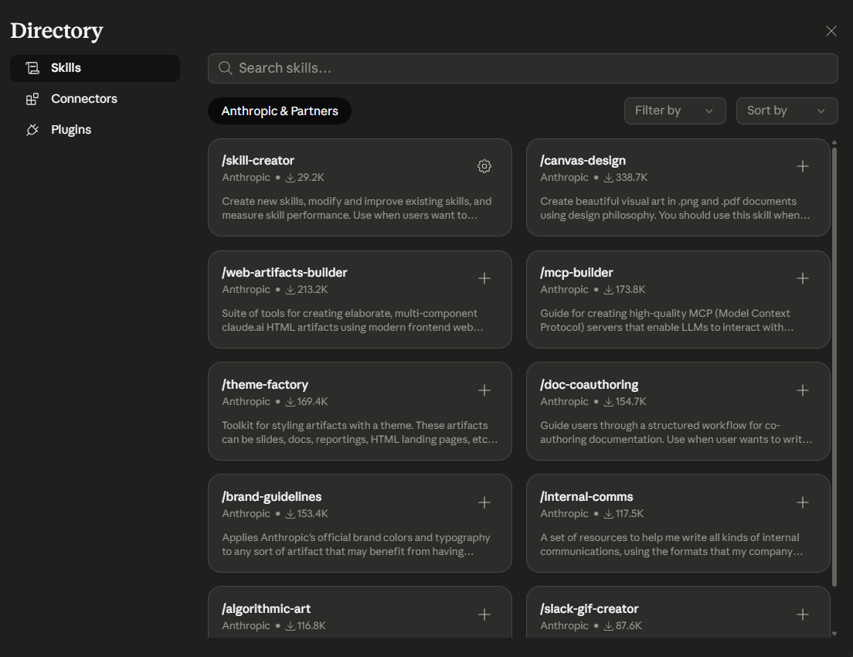Open the Filter by dropdown

coord(675,111)
